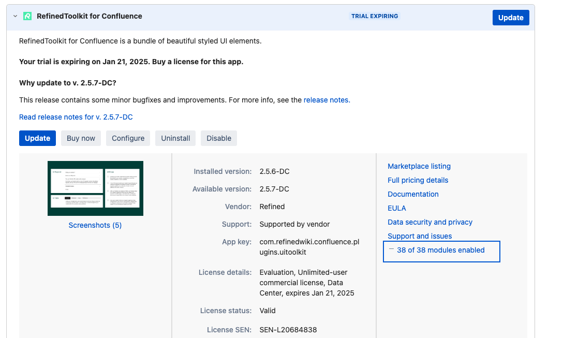Screen dimensions: 563x338
Task: Click the Supported by vendor text
Action: (x=294, y=225)
